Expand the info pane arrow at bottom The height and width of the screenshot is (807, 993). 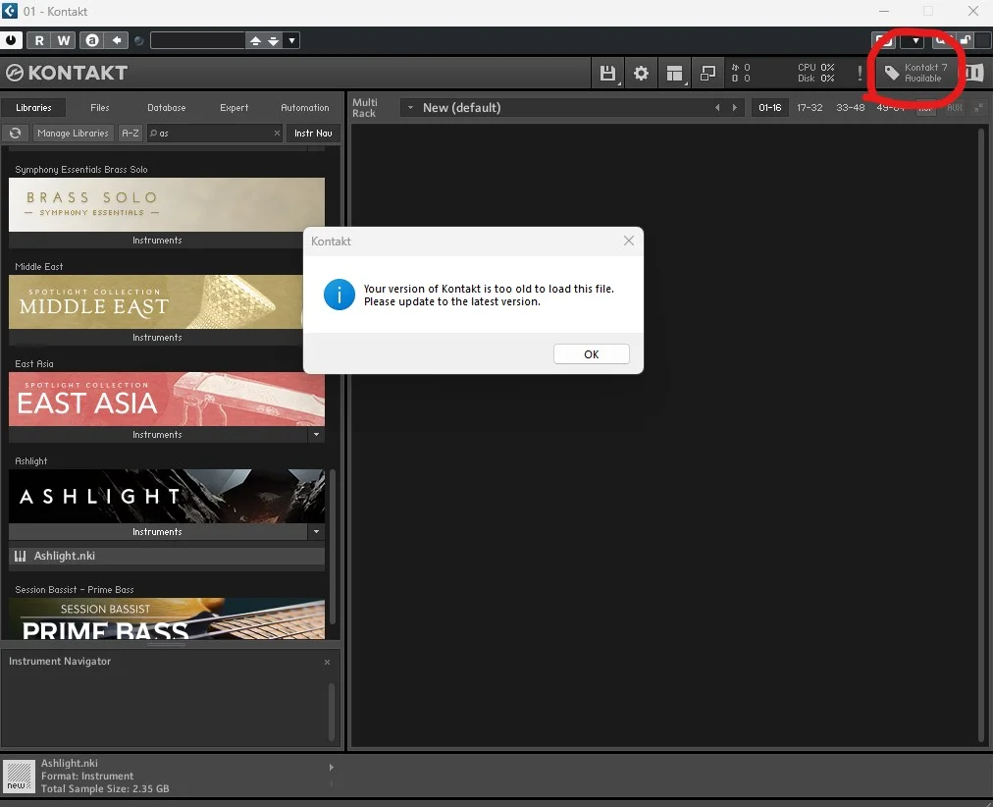click(332, 767)
